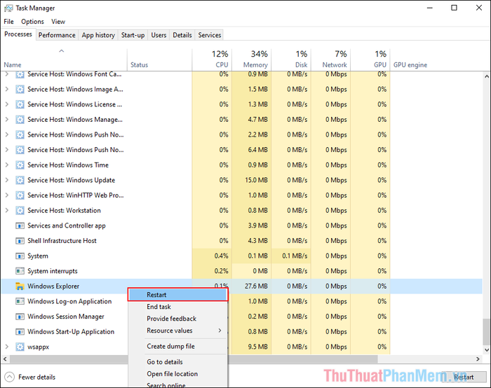This screenshot has width=491, height=388.
Task: Click the horizontal scrollbar left arrow
Action: (5, 359)
